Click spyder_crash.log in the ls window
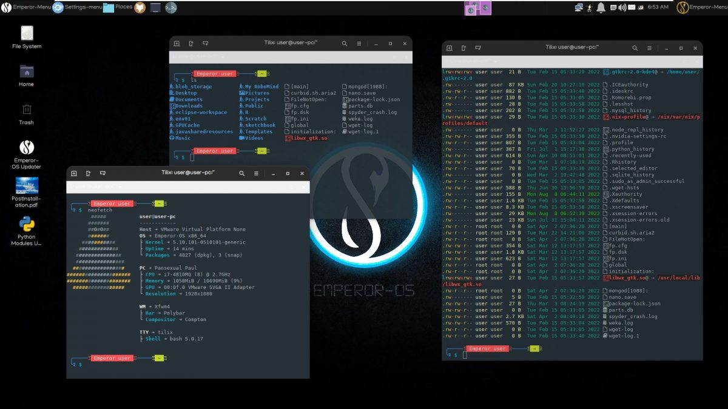This screenshot has width=728, height=409. tap(372, 112)
